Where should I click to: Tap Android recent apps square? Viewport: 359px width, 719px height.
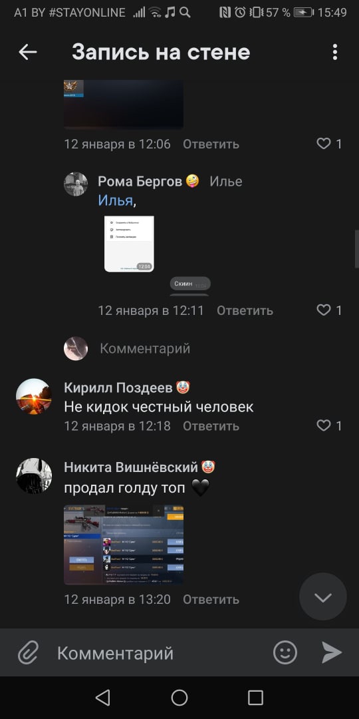pos(255,698)
